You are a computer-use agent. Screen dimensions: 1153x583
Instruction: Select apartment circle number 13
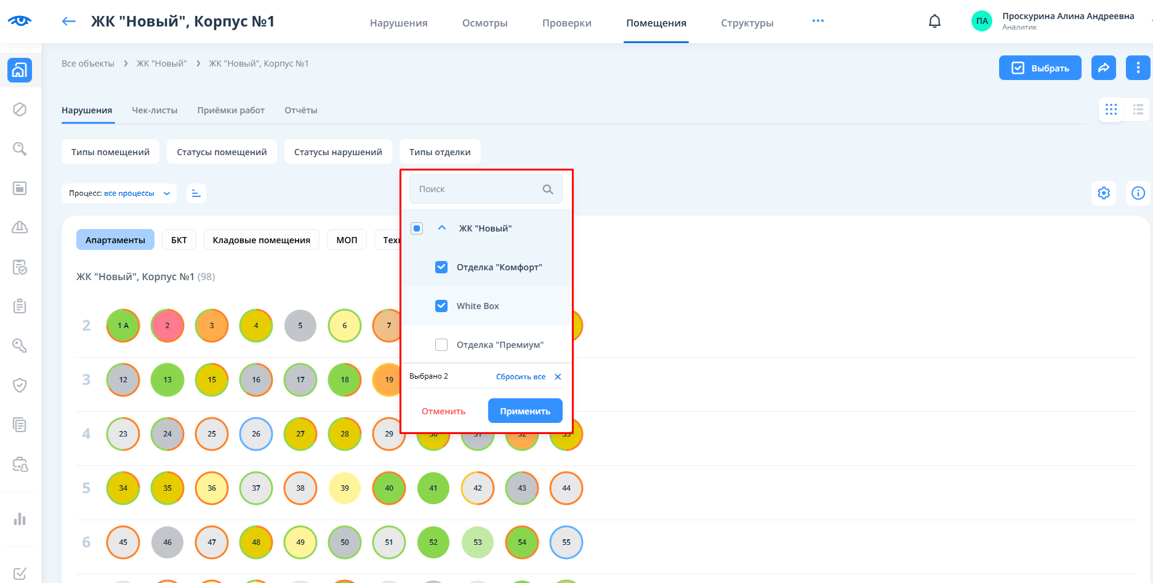click(167, 380)
